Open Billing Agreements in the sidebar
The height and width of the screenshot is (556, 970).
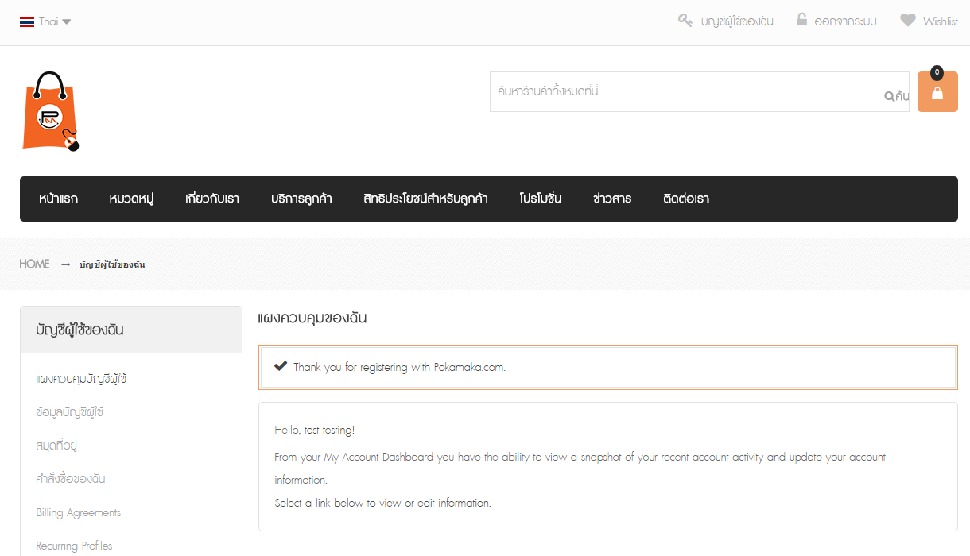(x=79, y=512)
